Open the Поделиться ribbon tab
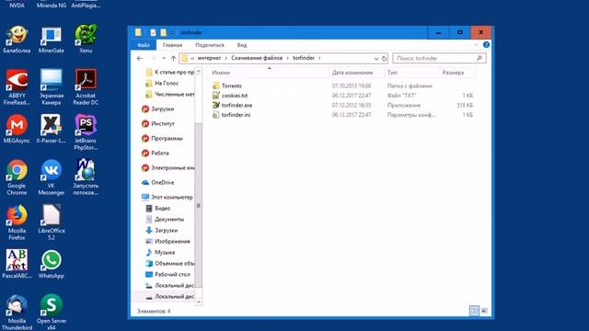The height and width of the screenshot is (331, 589). 210,45
